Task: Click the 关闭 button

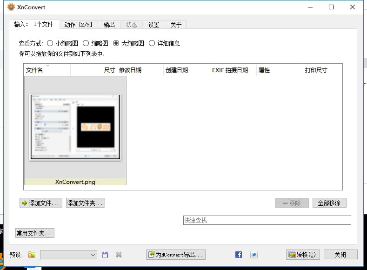Action: pyautogui.click(x=340, y=255)
